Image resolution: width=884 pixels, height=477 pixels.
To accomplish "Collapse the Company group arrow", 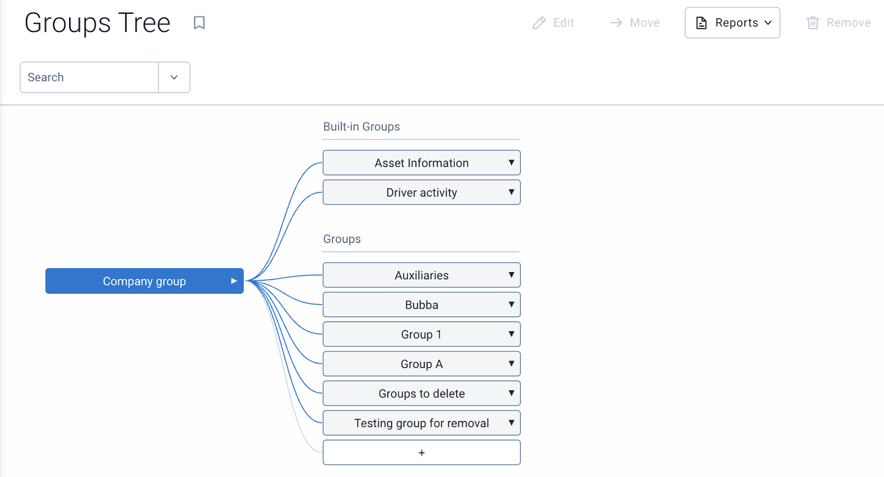I will pyautogui.click(x=234, y=281).
